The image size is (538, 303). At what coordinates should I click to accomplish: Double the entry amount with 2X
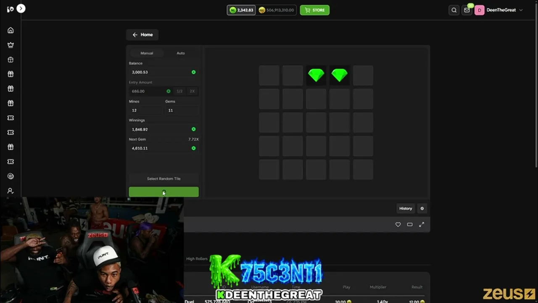(192, 91)
